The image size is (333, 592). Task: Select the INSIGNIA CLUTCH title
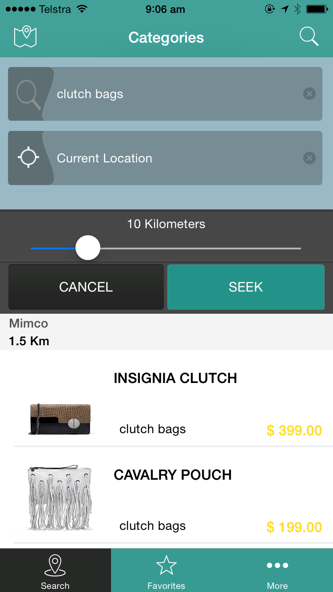pyautogui.click(x=175, y=378)
